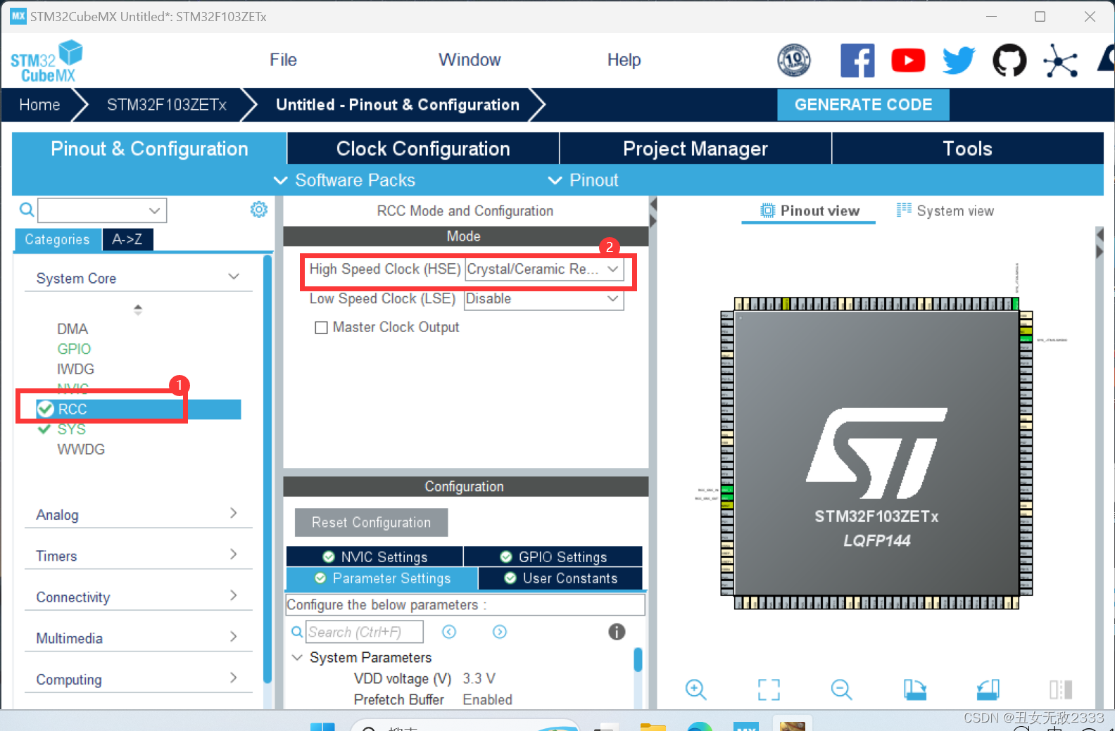The height and width of the screenshot is (731, 1115).
Task: Open the High Speed Clock (HSE) dropdown
Action: point(544,269)
